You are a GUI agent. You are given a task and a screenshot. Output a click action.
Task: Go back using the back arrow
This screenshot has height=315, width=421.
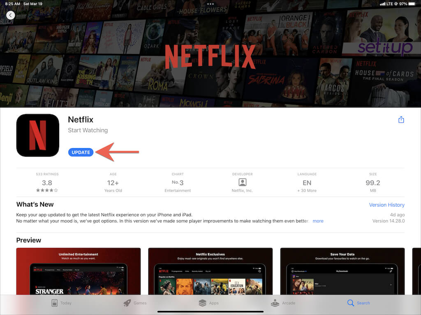coord(10,15)
